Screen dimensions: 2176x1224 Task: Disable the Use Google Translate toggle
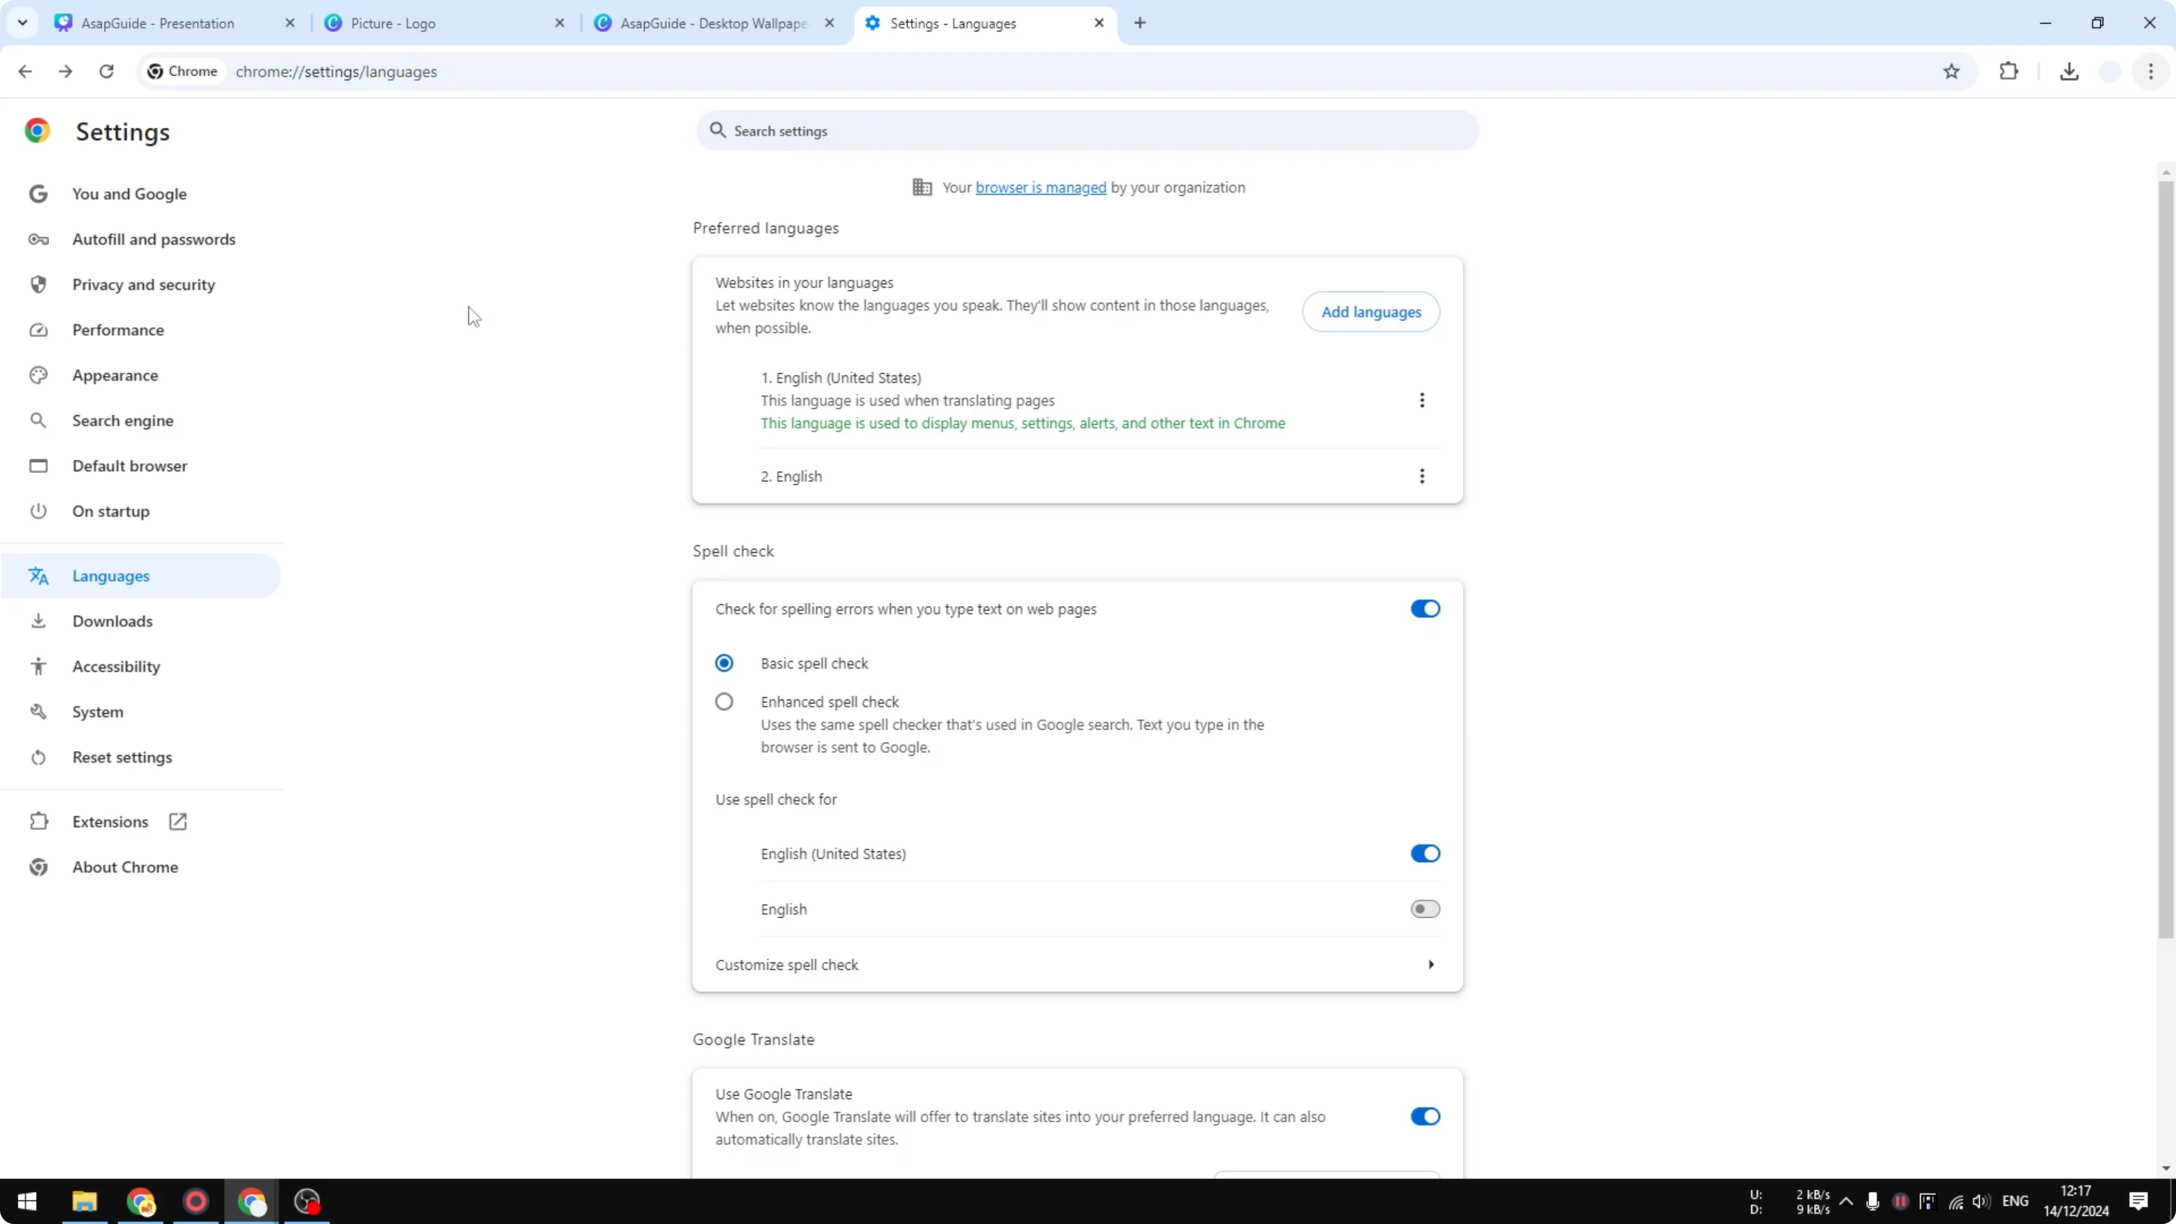pos(1424,1117)
